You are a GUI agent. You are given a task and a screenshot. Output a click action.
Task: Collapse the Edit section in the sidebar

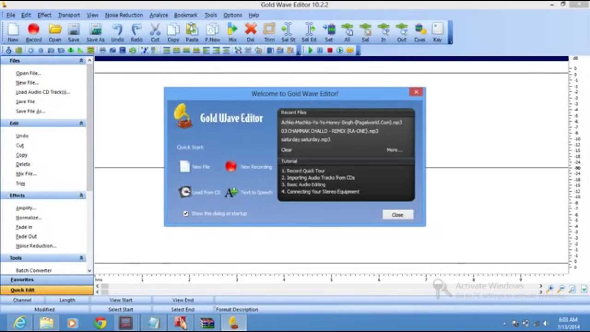[x=82, y=123]
